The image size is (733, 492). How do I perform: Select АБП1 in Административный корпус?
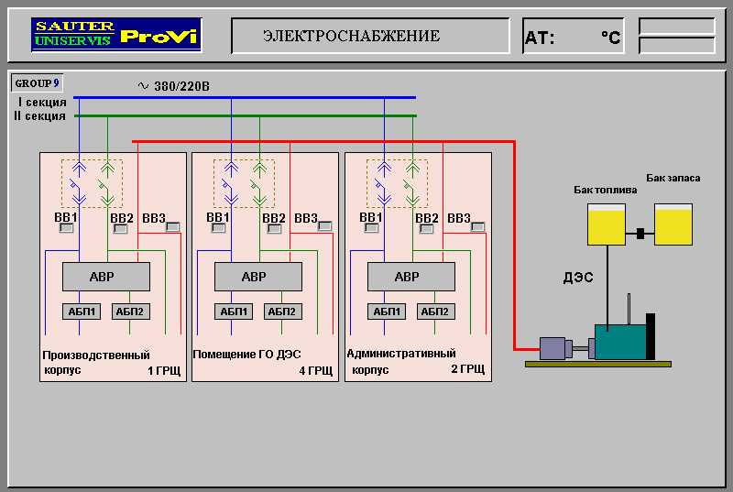click(x=387, y=312)
